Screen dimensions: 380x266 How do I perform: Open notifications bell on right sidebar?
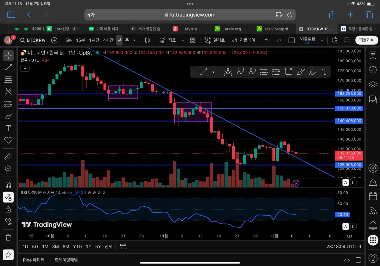(x=373, y=225)
